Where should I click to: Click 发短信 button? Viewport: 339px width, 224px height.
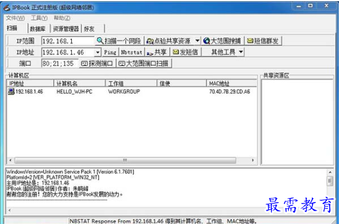[186, 52]
